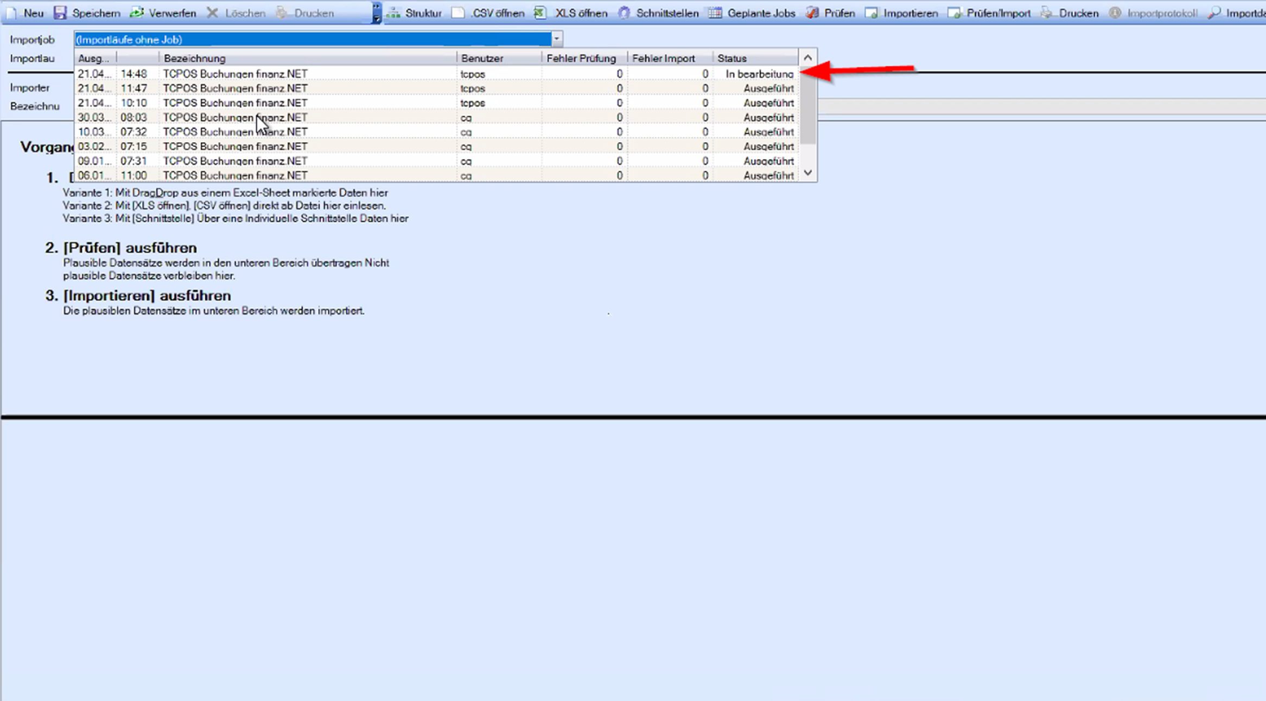Expand the toolbar overflow chevron
1266x701 pixels.
point(376,13)
